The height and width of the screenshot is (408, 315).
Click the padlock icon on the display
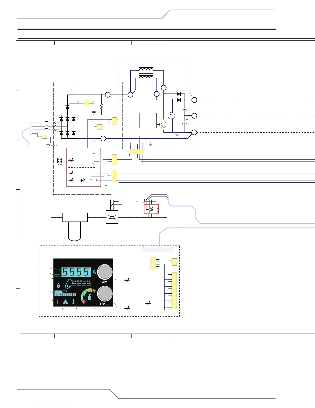[x=58, y=286]
